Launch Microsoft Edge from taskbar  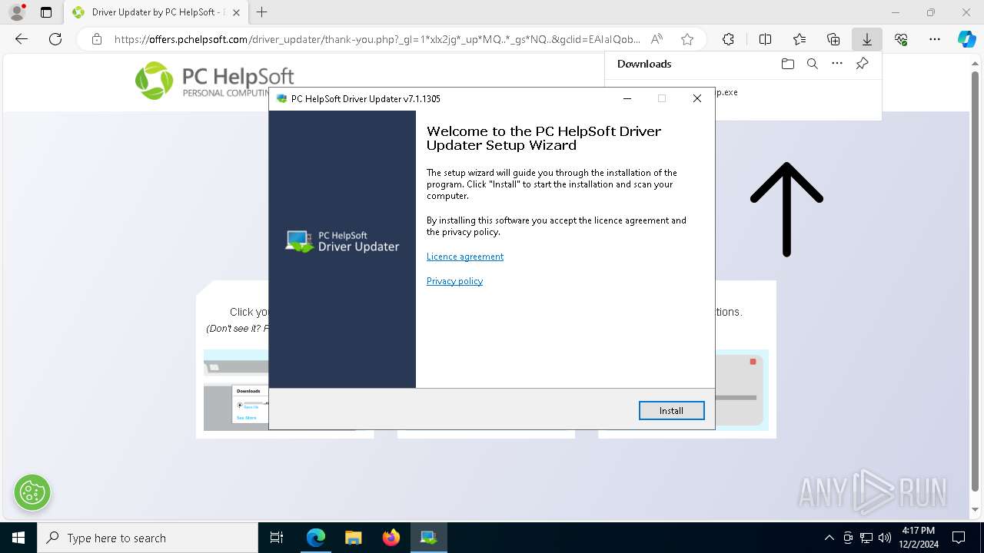[x=315, y=538]
